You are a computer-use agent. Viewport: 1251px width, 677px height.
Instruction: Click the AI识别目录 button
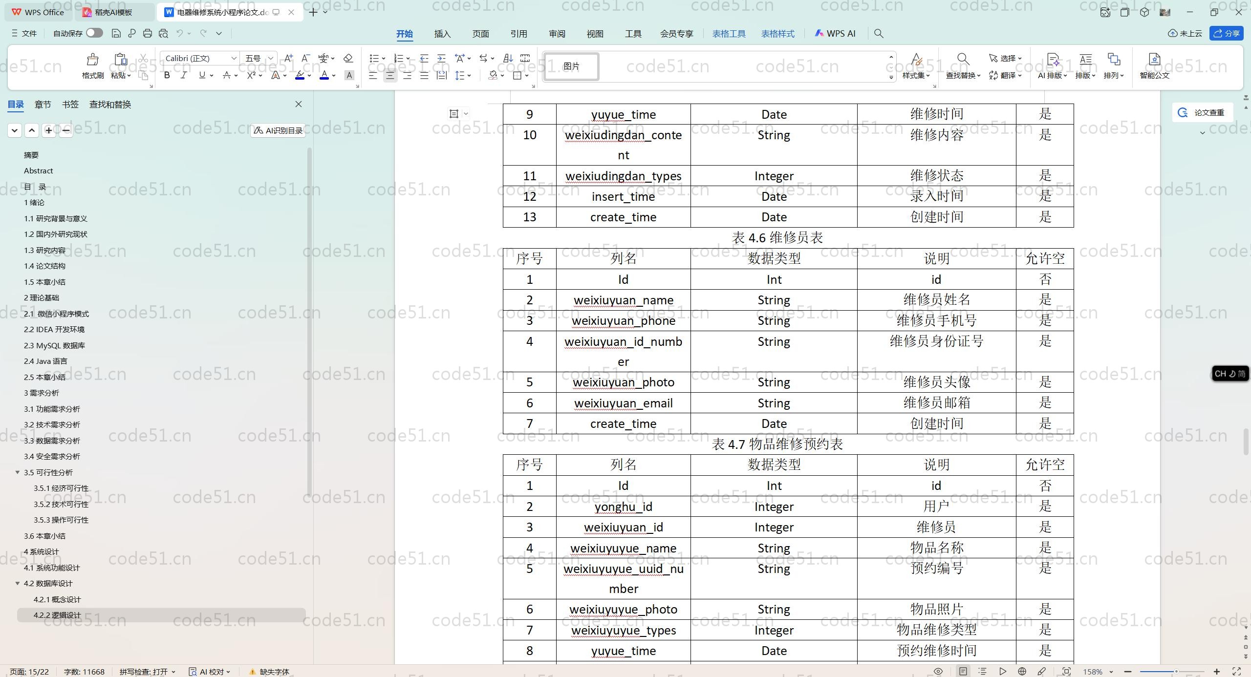[x=277, y=130]
